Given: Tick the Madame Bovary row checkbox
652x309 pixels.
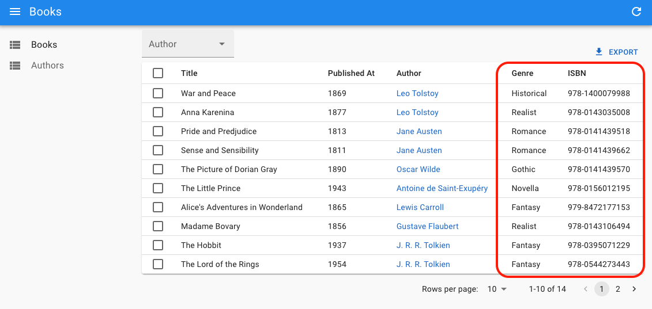Looking at the screenshot, I should (158, 226).
